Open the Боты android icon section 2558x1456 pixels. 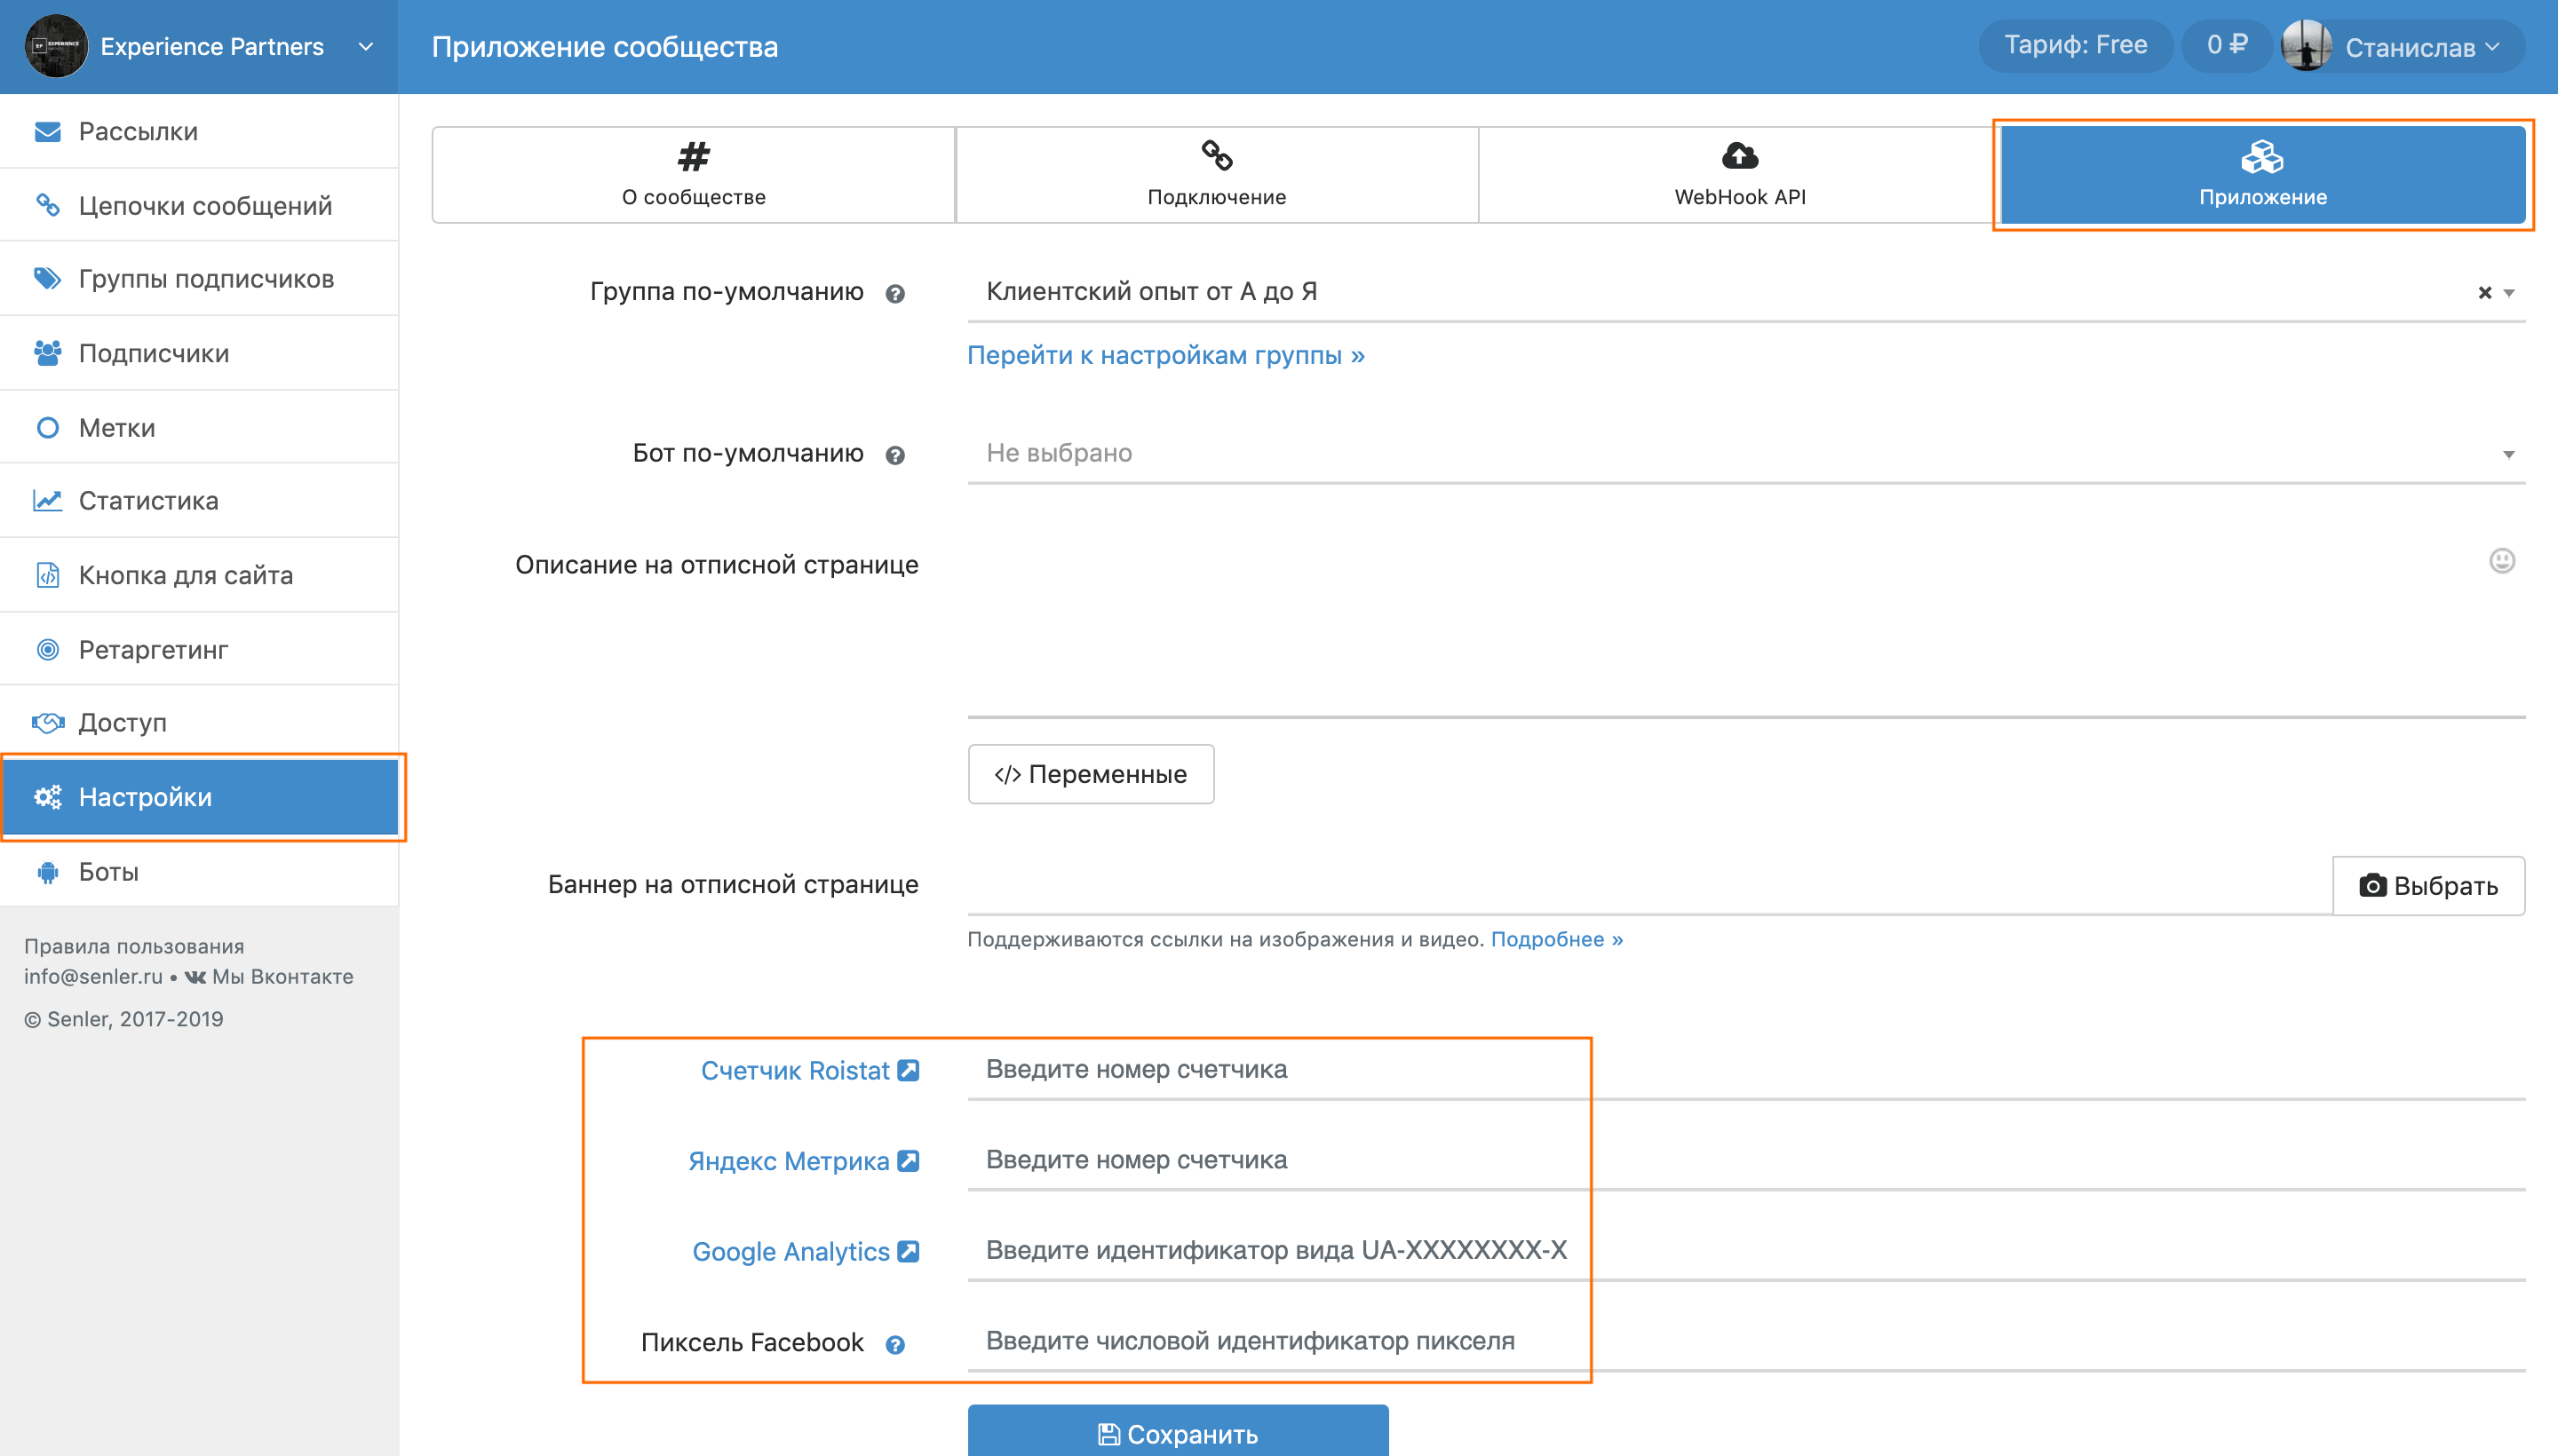[108, 871]
